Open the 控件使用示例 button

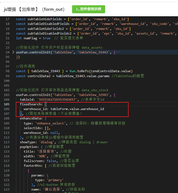pyautogui.click(x=88, y=9)
